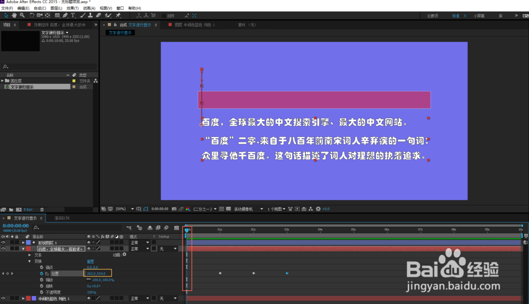Select the Zoom magnifier tool
The width and height of the screenshot is (529, 304).
pyautogui.click(x=22, y=15)
